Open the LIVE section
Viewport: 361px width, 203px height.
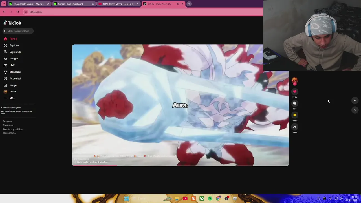click(12, 65)
